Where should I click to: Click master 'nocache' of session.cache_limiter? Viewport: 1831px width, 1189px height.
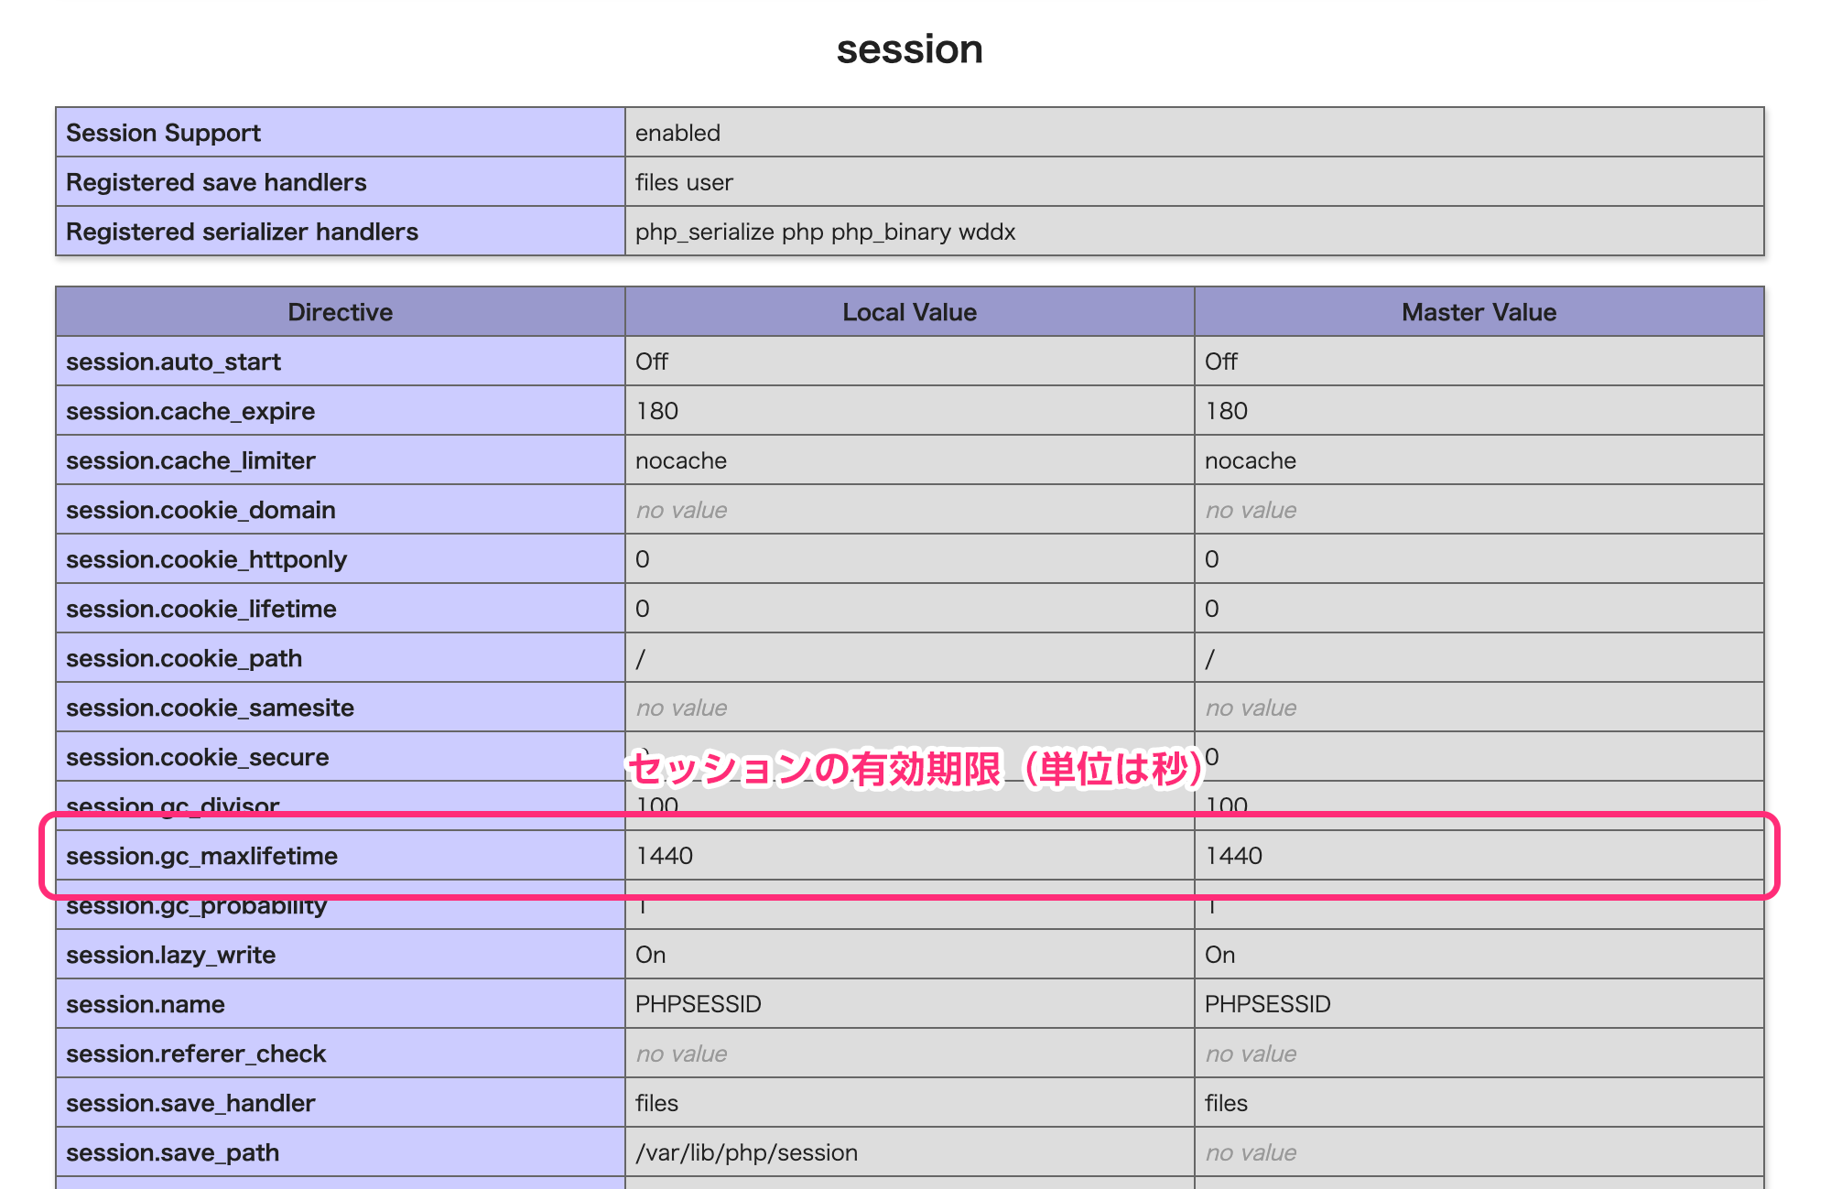click(x=1251, y=460)
